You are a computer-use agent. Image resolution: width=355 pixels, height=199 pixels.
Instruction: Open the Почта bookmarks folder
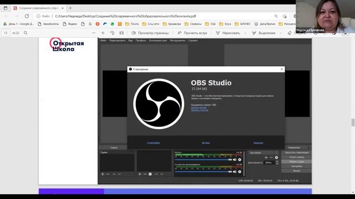click(x=132, y=24)
